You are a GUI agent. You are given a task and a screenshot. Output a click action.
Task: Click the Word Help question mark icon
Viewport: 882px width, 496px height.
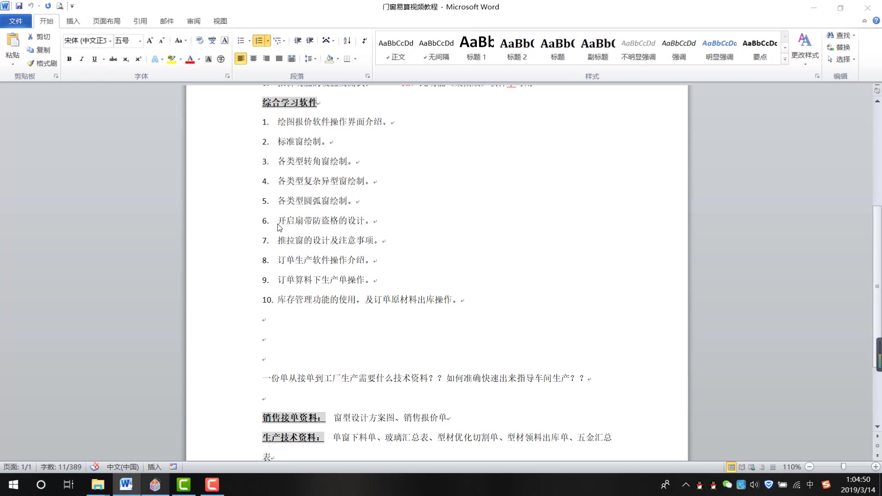[x=876, y=21]
